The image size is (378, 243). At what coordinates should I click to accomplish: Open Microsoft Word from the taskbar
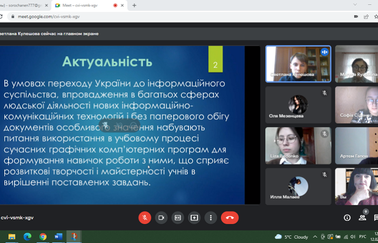point(59,237)
